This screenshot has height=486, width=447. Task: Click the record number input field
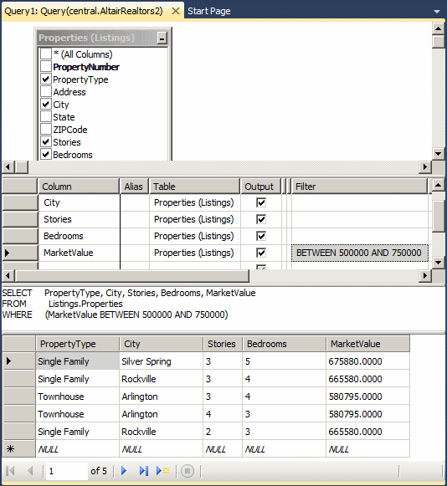coord(66,471)
